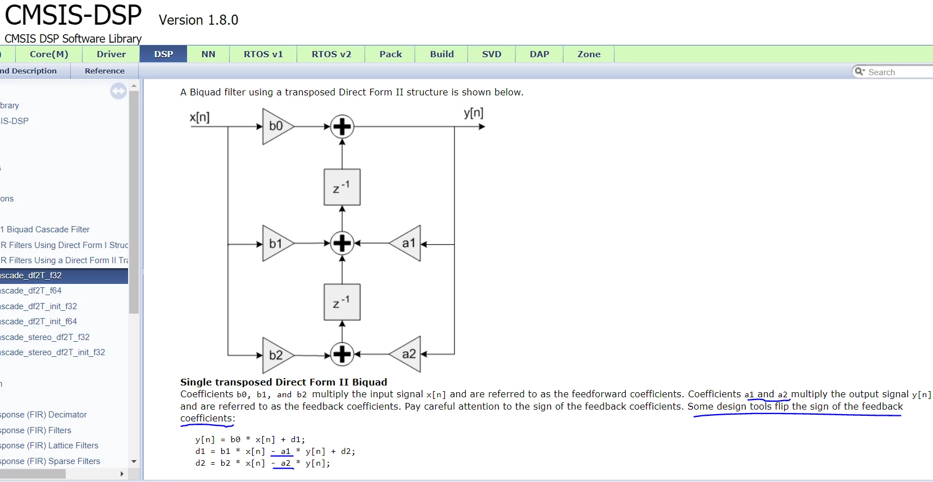
Task: Open the '(FIR) Filters' tree item
Action: pyautogui.click(x=36, y=430)
